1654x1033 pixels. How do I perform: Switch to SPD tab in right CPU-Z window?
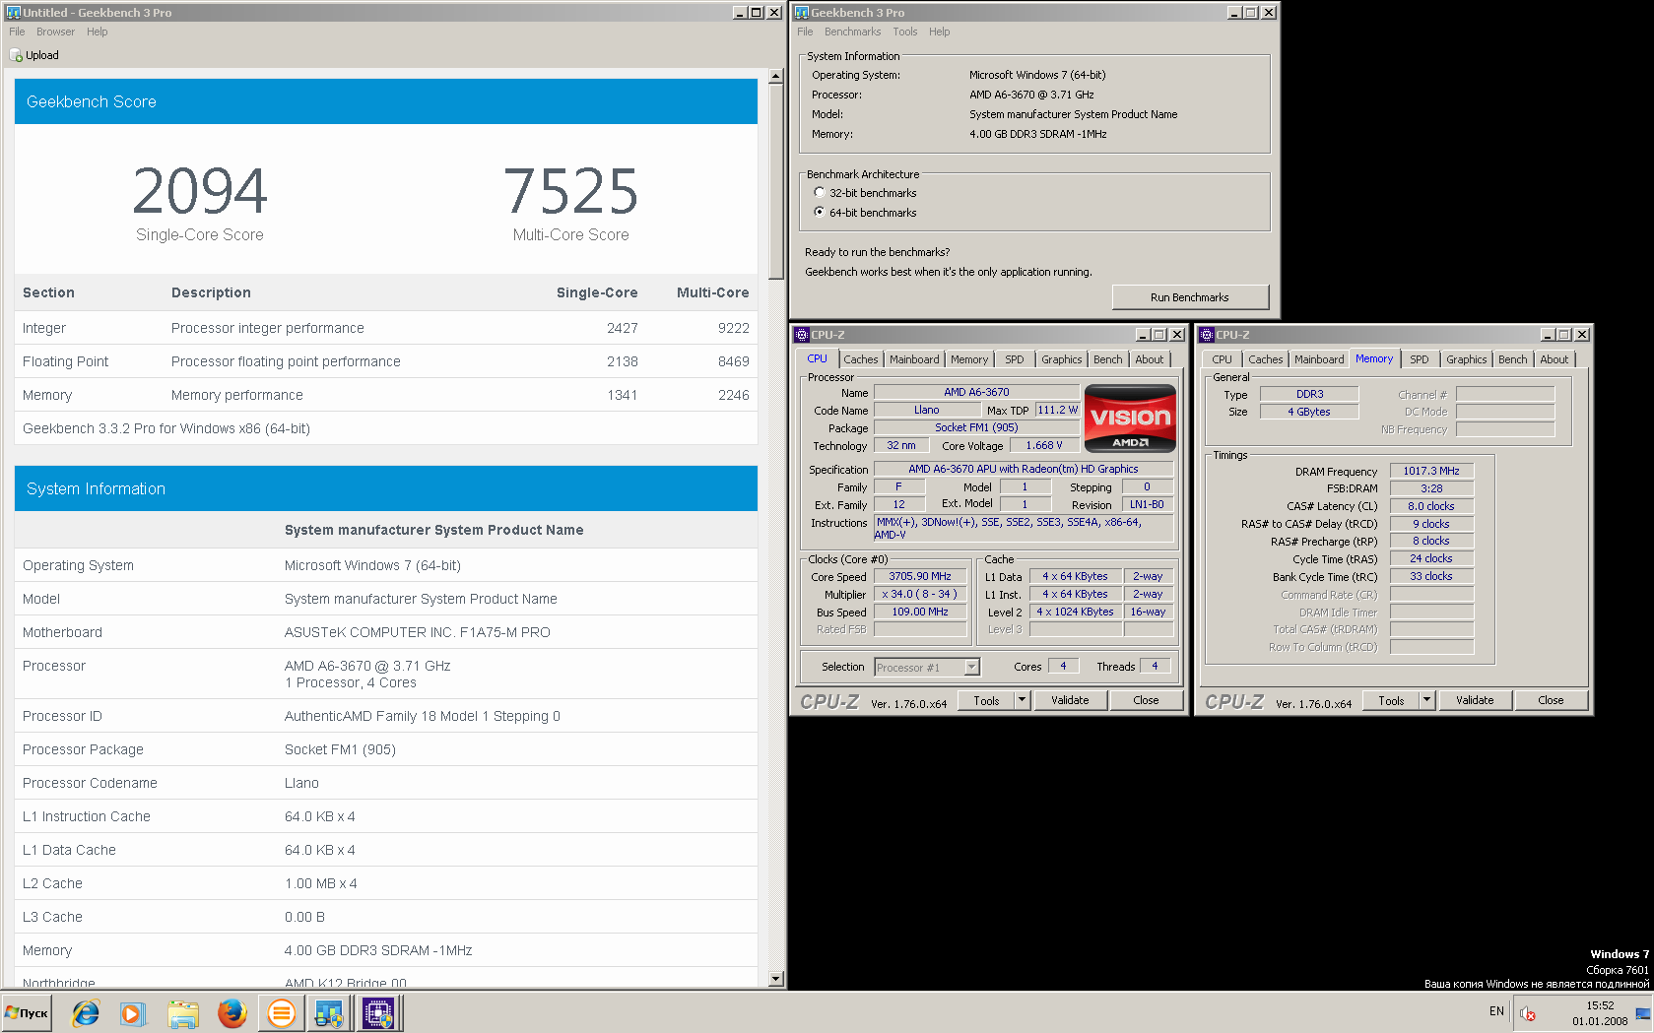pos(1419,359)
